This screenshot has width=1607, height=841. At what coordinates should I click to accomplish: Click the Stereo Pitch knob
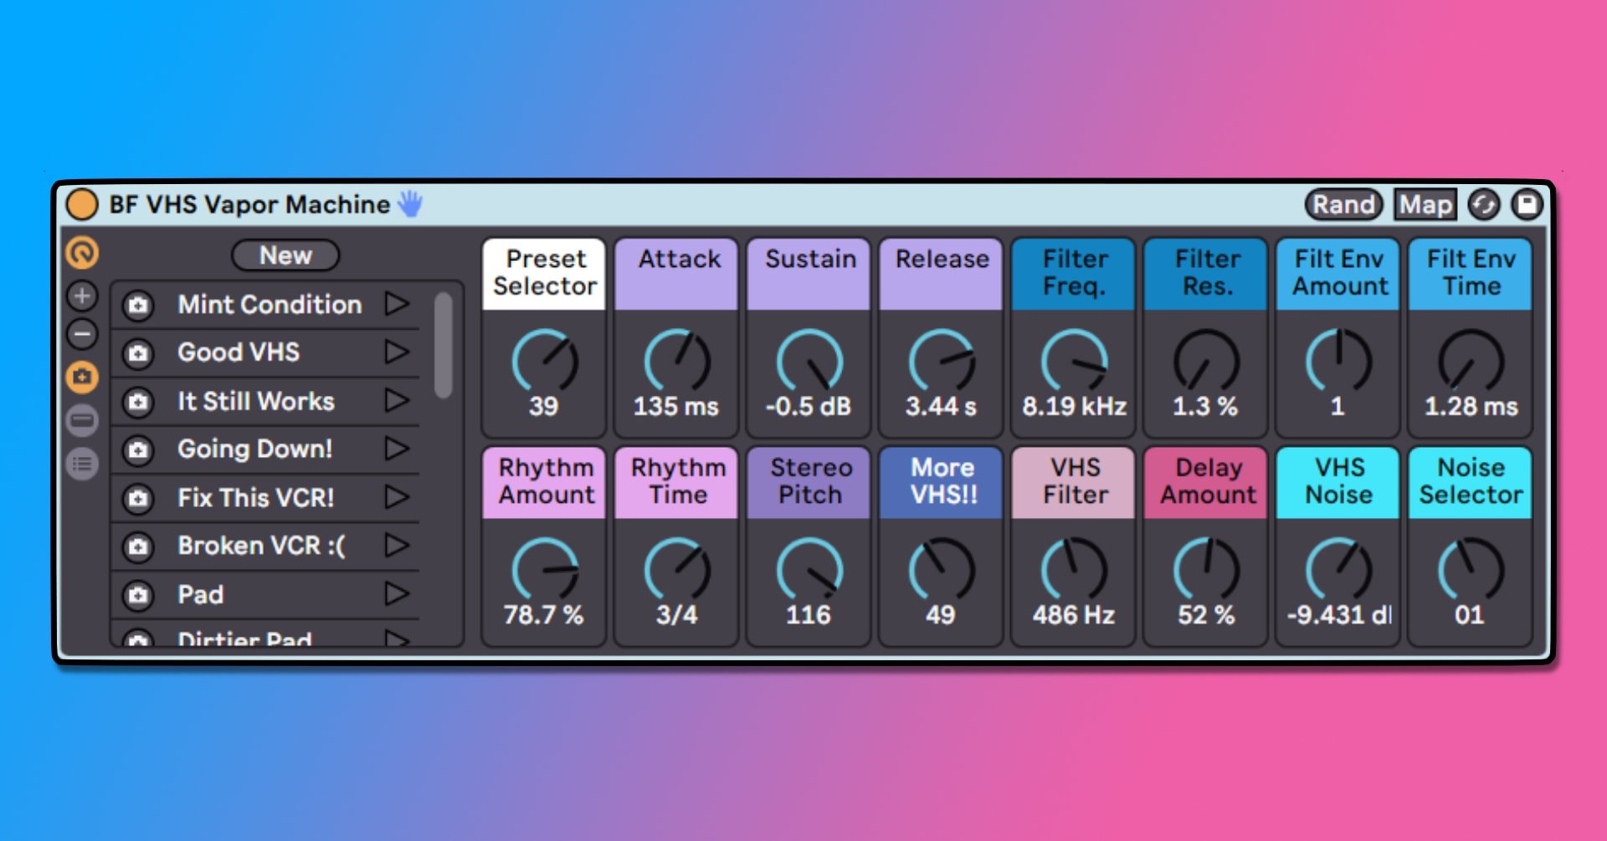[x=809, y=570]
